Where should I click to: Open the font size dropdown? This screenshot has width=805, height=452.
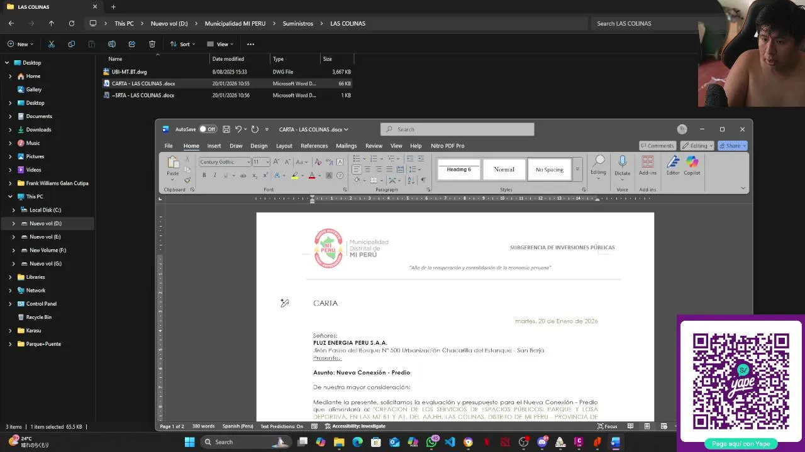click(267, 162)
